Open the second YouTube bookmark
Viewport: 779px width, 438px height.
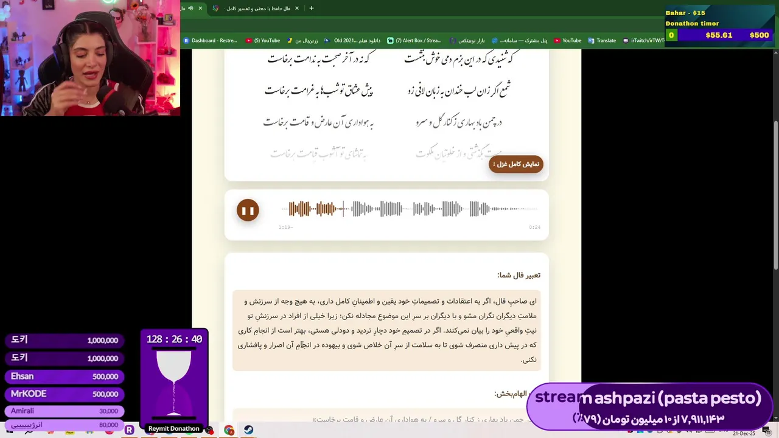[x=567, y=41]
